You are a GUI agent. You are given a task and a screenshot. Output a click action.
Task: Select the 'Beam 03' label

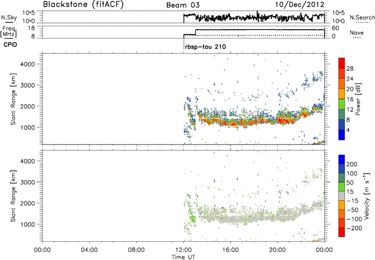click(x=183, y=5)
